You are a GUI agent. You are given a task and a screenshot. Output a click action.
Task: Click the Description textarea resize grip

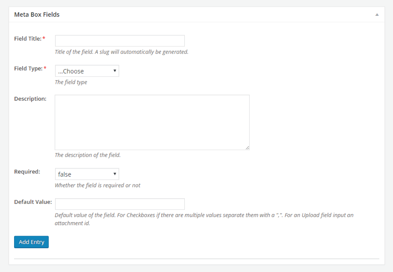click(247, 148)
